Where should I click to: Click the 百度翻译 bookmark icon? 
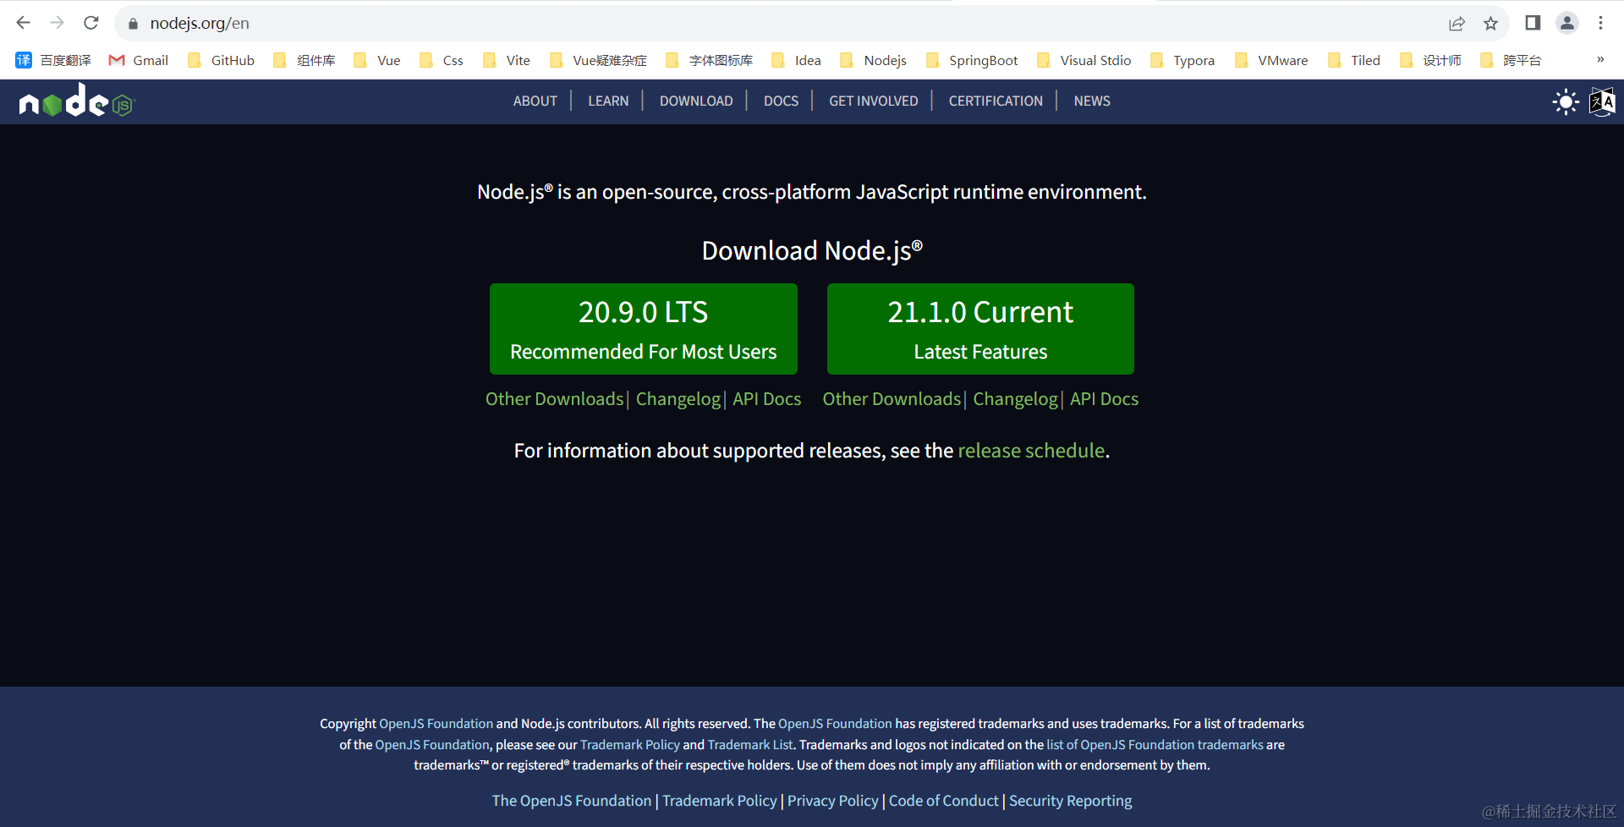tap(22, 60)
